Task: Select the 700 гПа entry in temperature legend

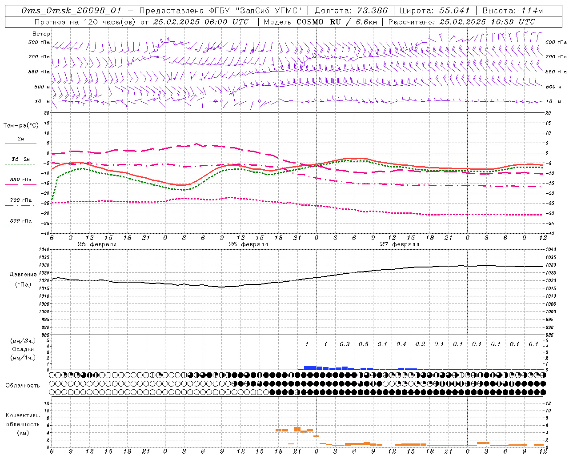Action: pos(21,200)
